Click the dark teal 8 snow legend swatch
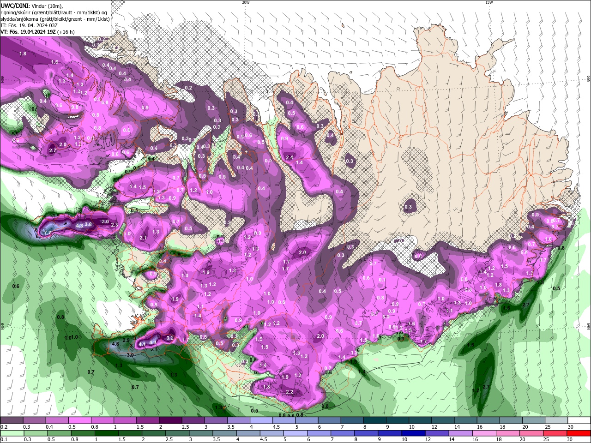 [375, 420]
